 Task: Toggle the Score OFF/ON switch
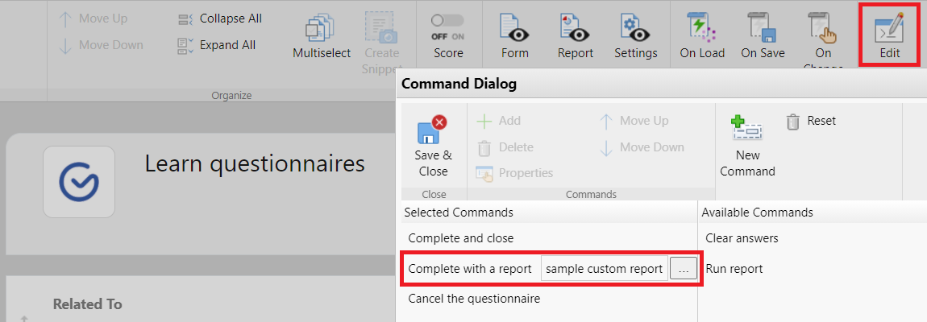[x=447, y=21]
